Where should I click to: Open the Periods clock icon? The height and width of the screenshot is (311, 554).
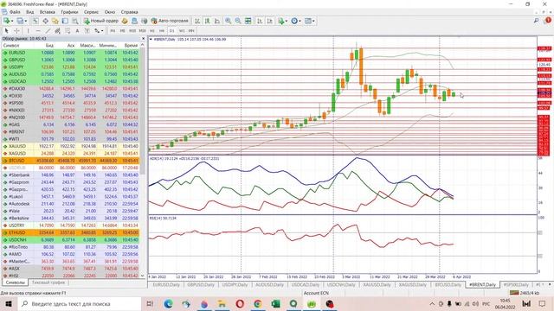pos(294,21)
